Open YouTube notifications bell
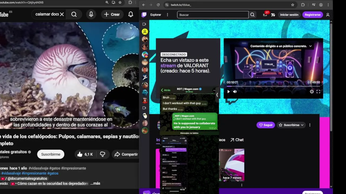Screen dimensions: 346x194 [x=131, y=14]
